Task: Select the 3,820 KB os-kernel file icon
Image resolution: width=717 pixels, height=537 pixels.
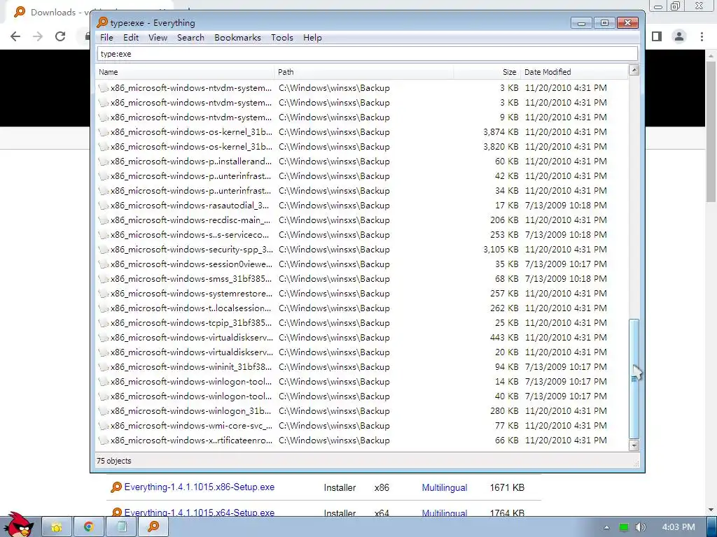Action: point(104,147)
